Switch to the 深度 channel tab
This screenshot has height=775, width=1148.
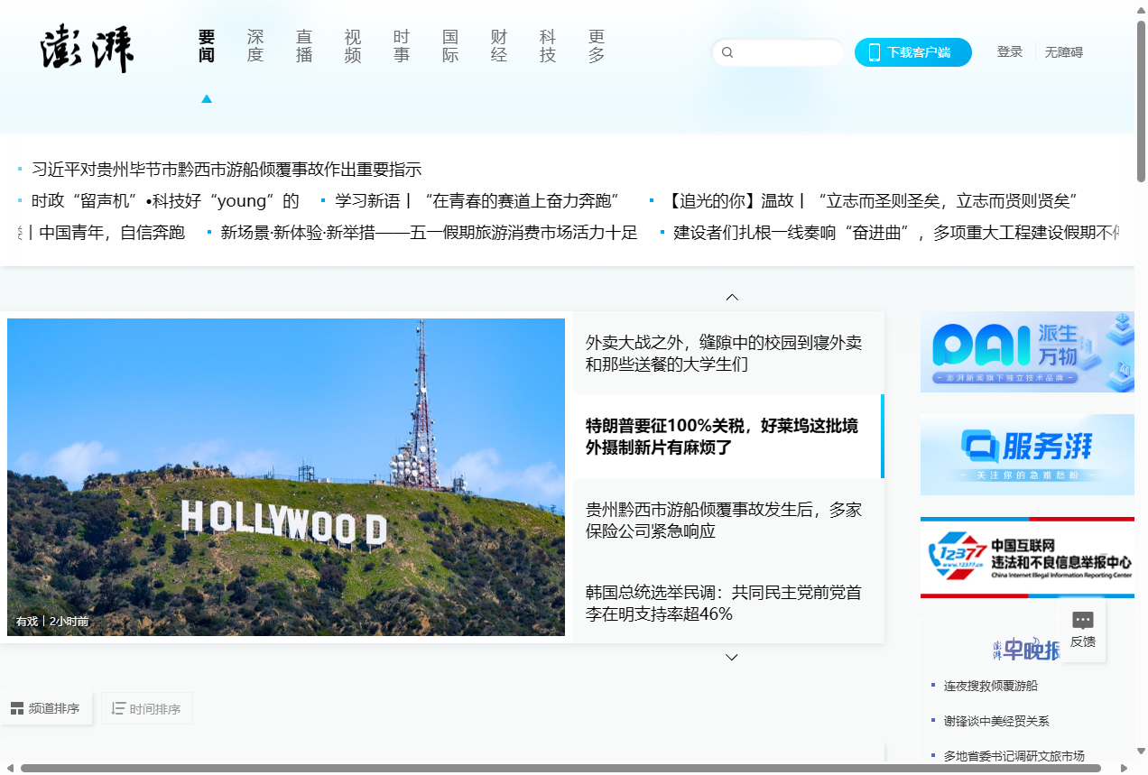click(255, 46)
